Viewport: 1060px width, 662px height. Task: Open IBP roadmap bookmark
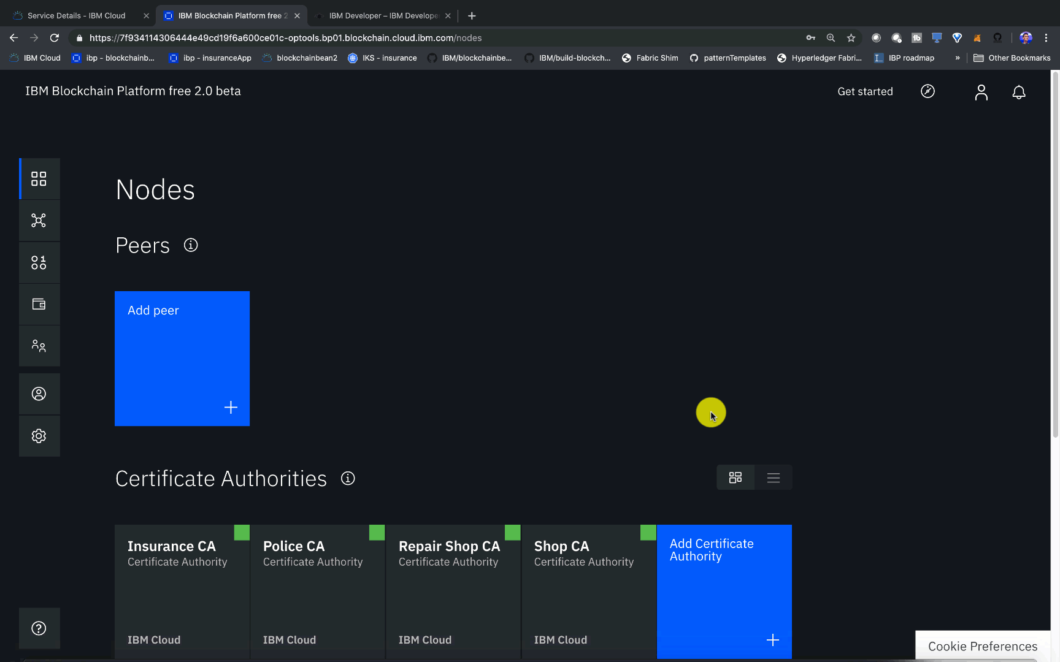tap(904, 58)
